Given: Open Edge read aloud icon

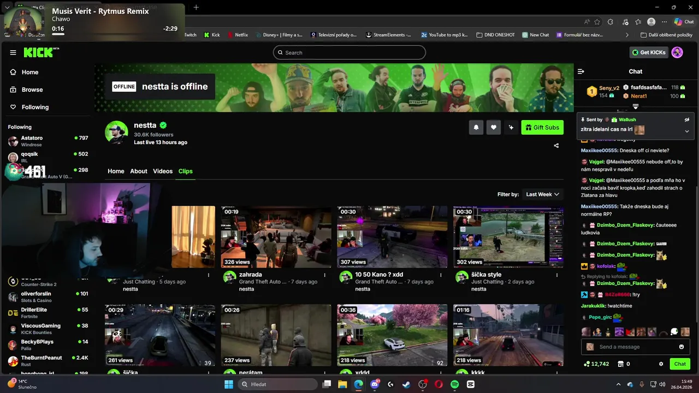Looking at the screenshot, I should 587,22.
